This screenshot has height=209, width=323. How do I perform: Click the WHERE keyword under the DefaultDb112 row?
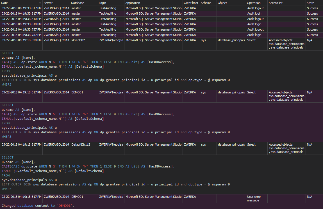pos(6,189)
